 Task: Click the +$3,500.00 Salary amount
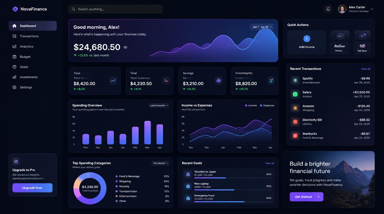point(361,92)
